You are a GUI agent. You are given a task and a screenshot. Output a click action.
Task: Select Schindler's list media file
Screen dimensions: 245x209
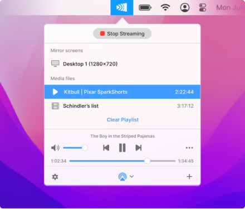coord(122,106)
